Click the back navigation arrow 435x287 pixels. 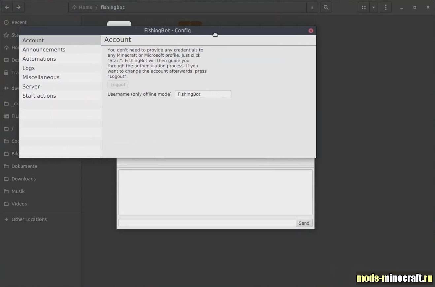point(7,7)
